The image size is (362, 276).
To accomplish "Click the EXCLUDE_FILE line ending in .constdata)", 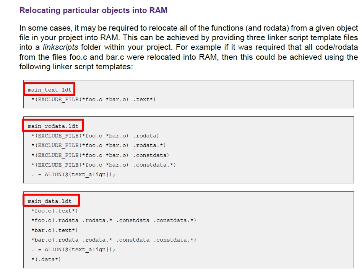I will (100, 155).
